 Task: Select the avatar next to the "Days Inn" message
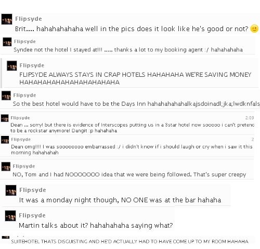coord(6,95)
